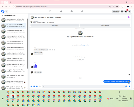The width and height of the screenshot is (134, 107).
Task: Open the View buyer profile link
Action: click(85, 45)
